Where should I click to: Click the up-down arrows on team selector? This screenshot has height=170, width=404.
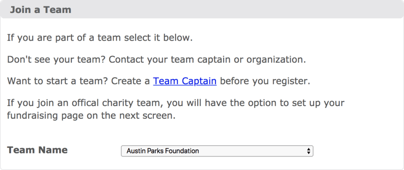(x=308, y=151)
